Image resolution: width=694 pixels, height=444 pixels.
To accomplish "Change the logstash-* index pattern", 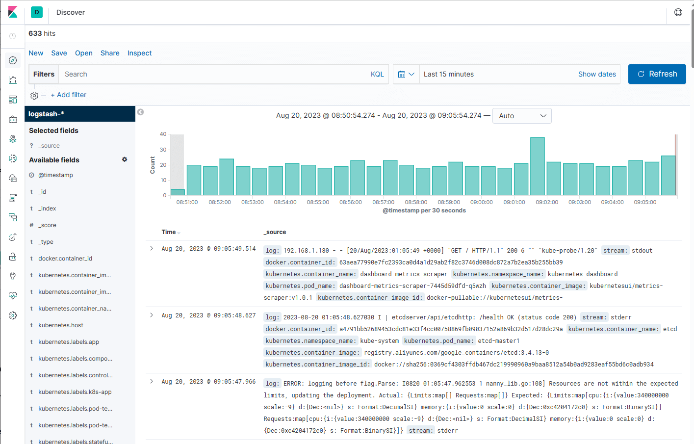I will click(80, 114).
